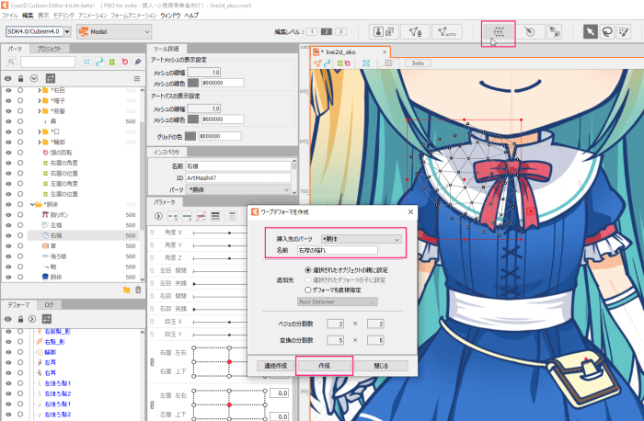Click delete keys icon with red slash
This screenshot has height=421, width=644.
pos(201,216)
